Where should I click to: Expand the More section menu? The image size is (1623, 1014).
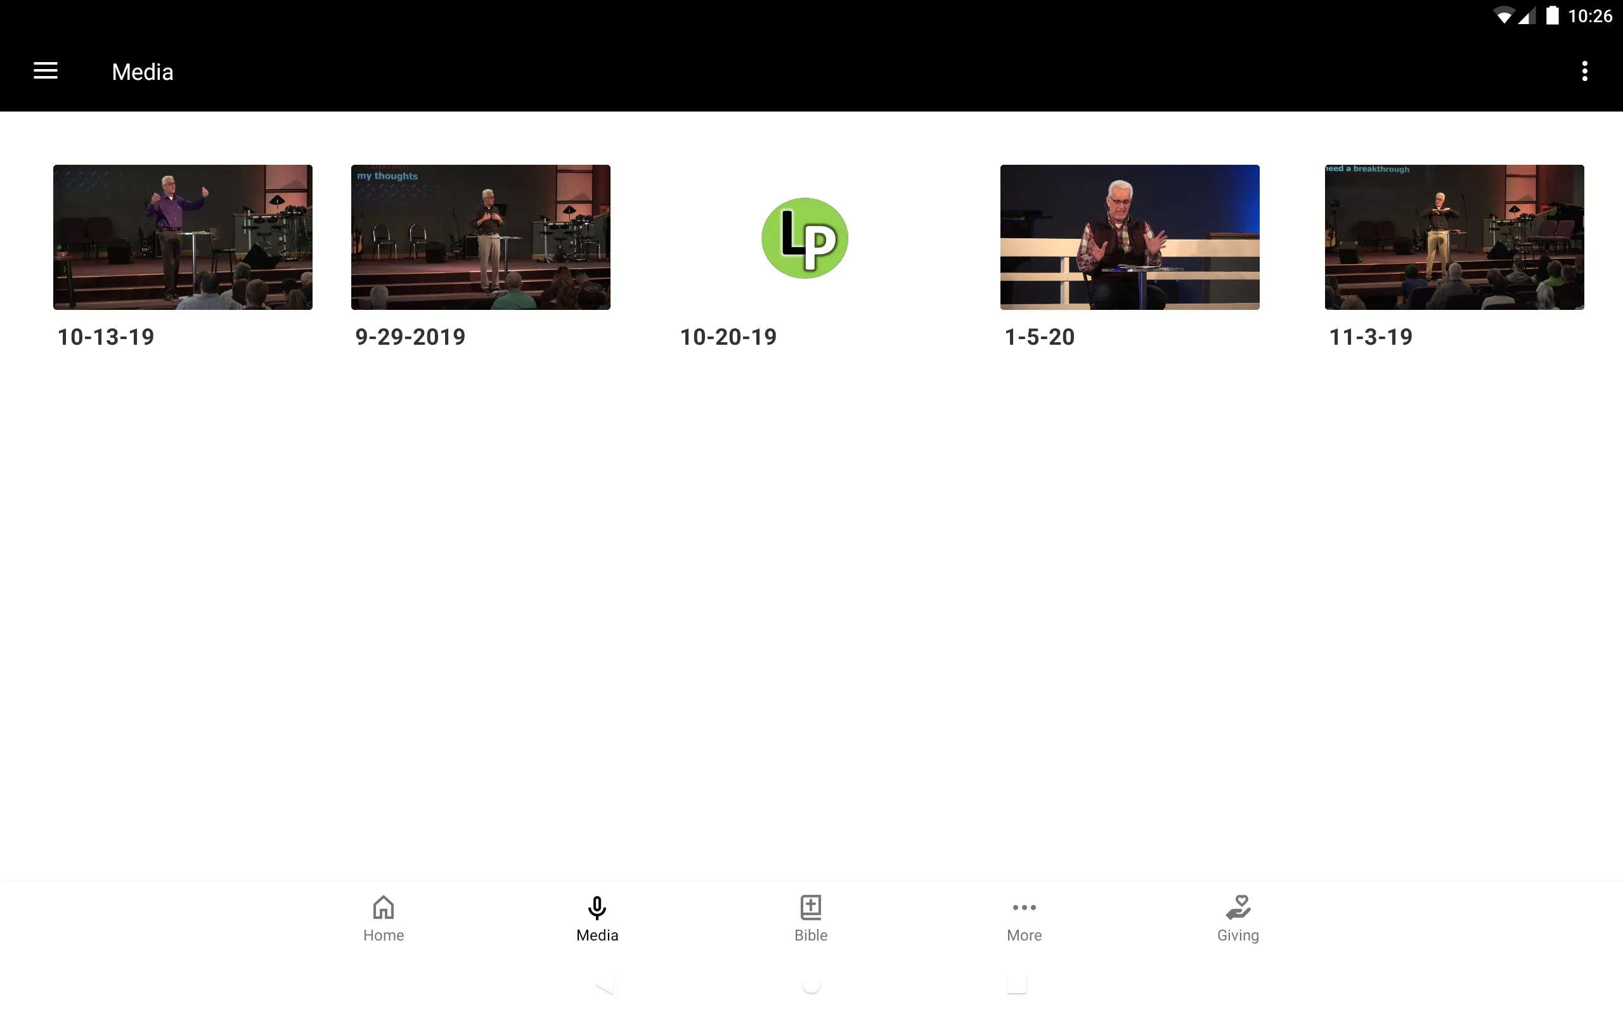pyautogui.click(x=1024, y=918)
